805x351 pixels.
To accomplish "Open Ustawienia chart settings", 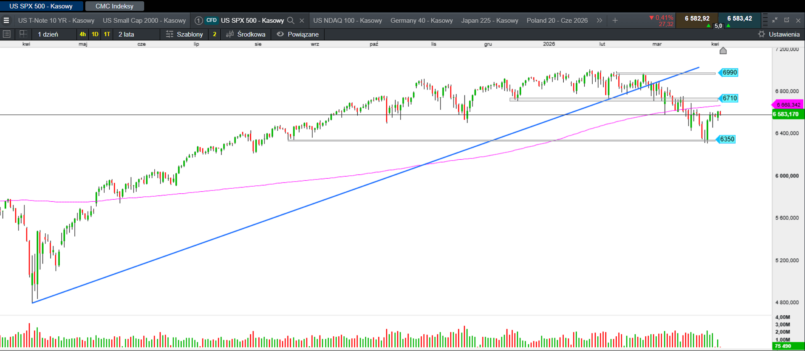I will click(x=779, y=34).
